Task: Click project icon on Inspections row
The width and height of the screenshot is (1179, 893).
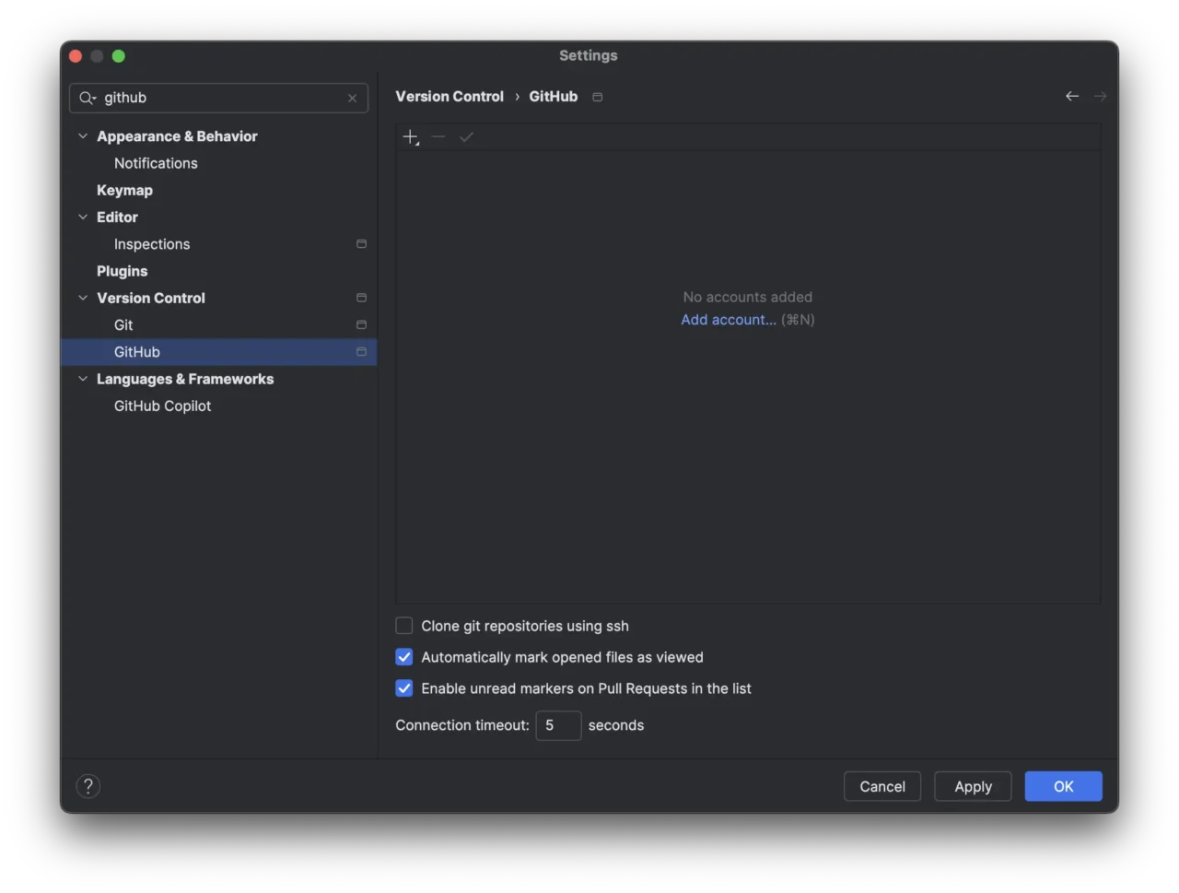Action: [361, 244]
